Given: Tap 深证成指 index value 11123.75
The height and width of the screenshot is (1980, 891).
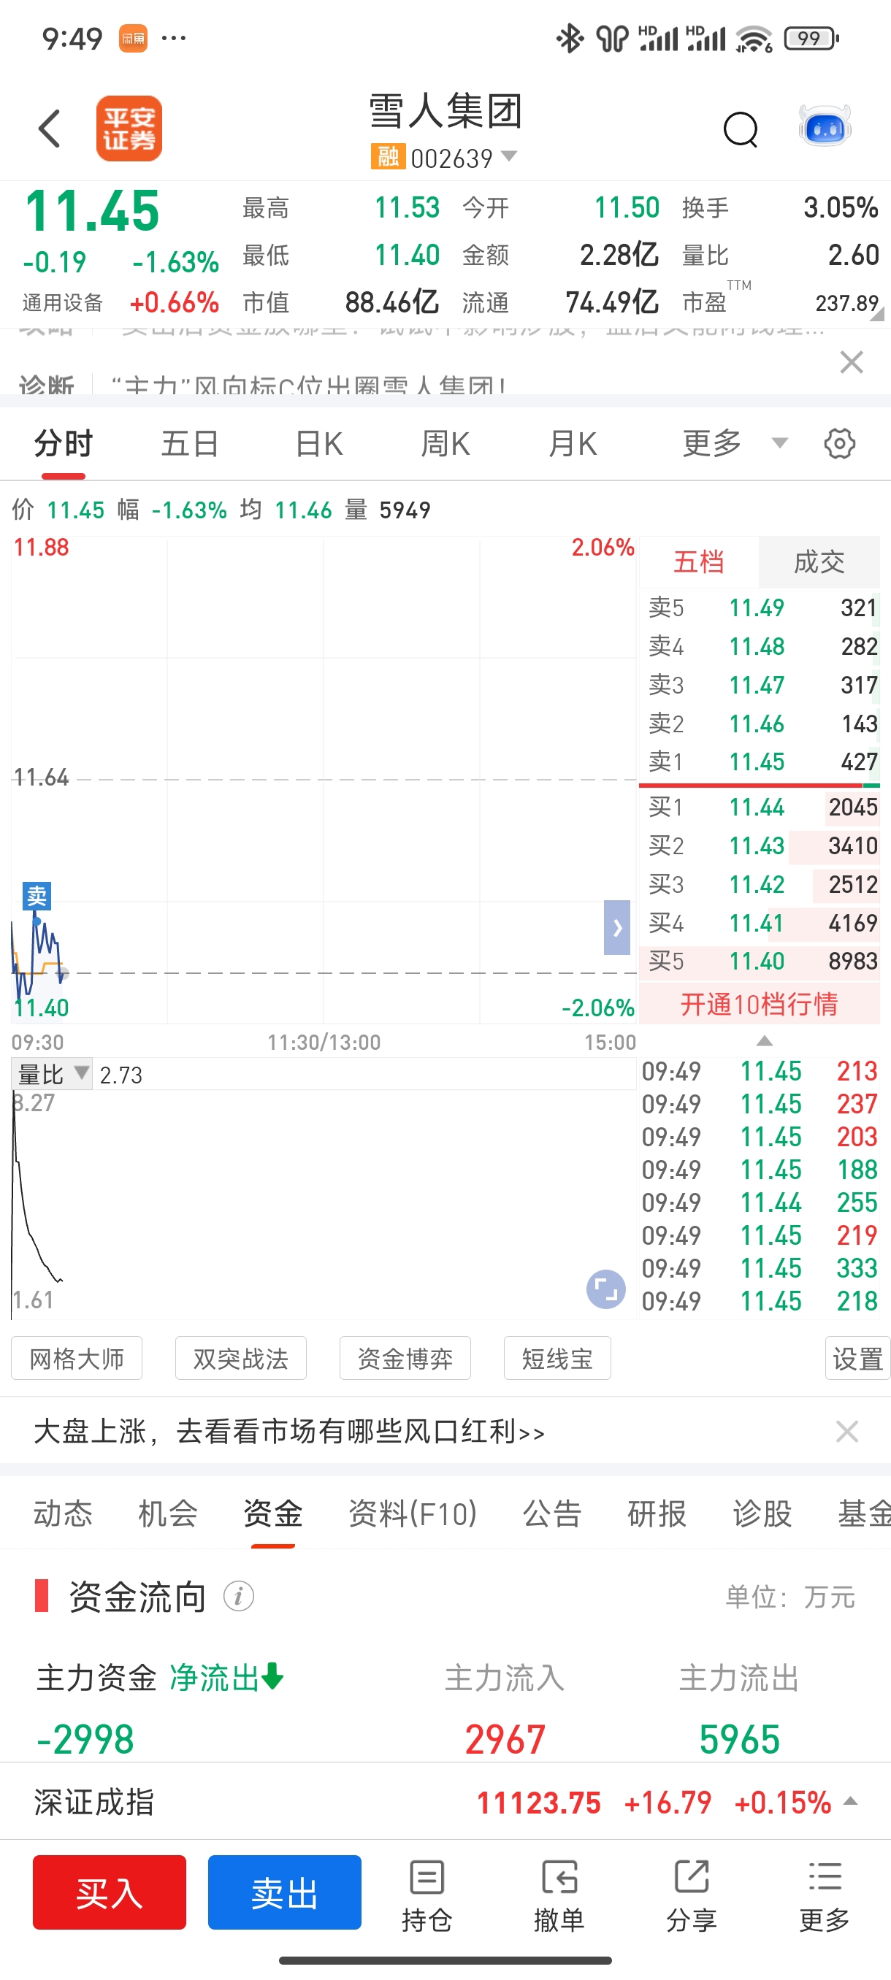Looking at the screenshot, I should click(x=538, y=1803).
